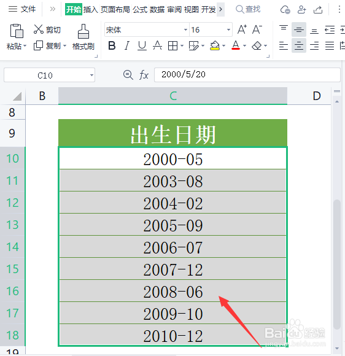This screenshot has height=356, width=345.
Task: Click the 出生日期 header cell
Action: pyautogui.click(x=172, y=133)
